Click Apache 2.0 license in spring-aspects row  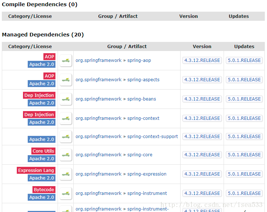[x=42, y=83]
